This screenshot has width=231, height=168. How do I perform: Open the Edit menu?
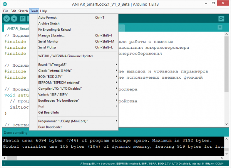(13, 11)
